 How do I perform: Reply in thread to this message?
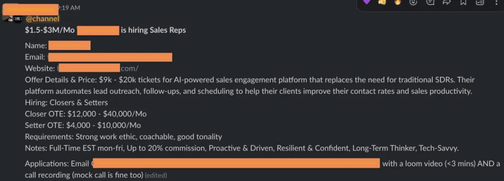[430, 2]
